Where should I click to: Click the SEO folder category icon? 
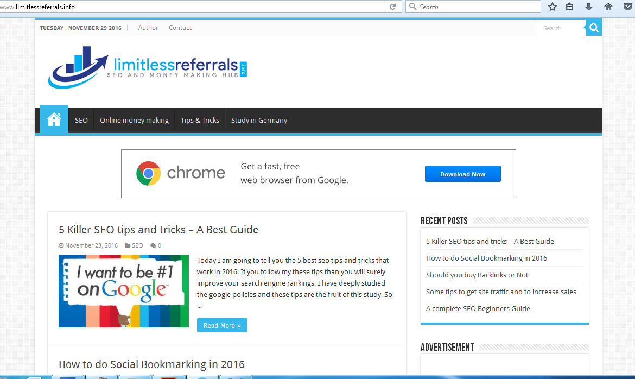click(128, 245)
